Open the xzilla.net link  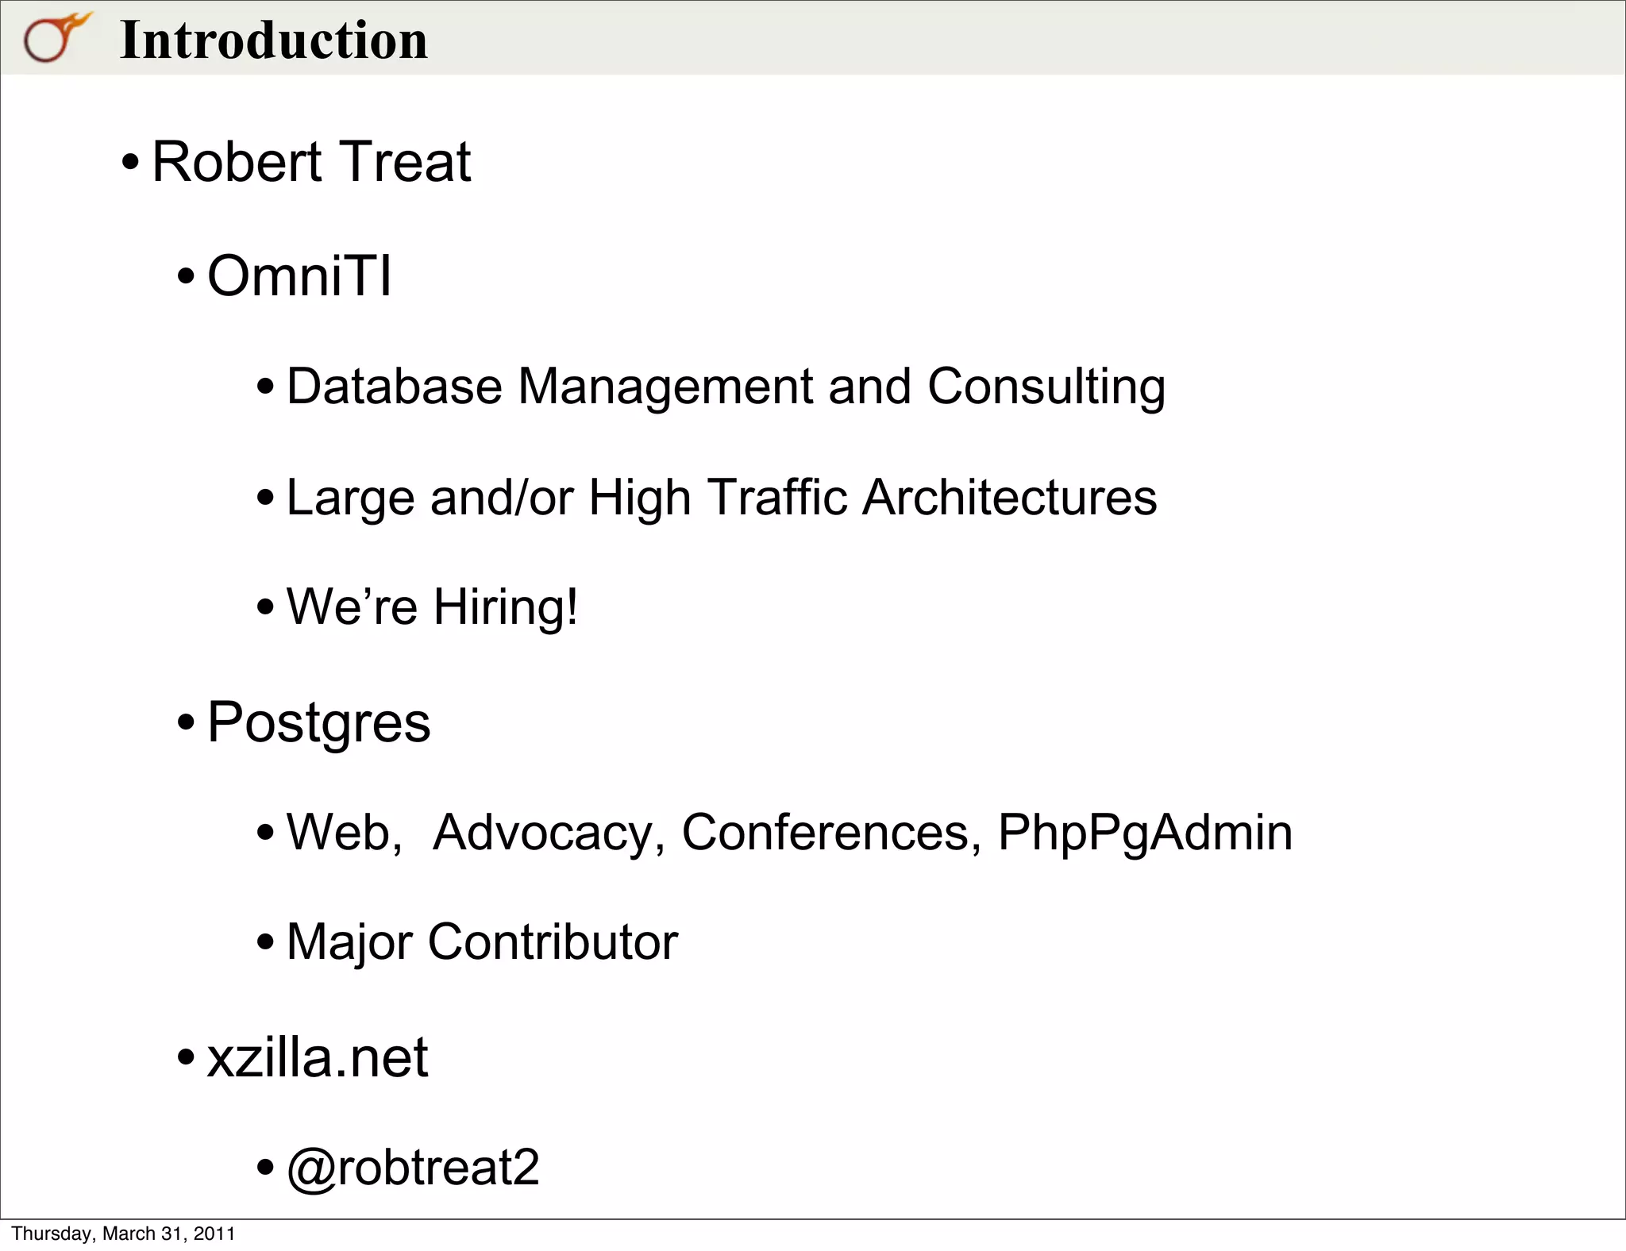318,1057
